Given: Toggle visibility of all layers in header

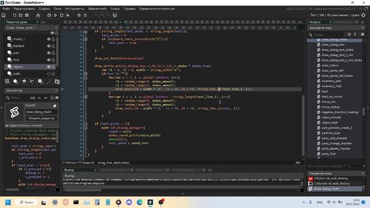Looking at the screenshot, I should [53, 33].
